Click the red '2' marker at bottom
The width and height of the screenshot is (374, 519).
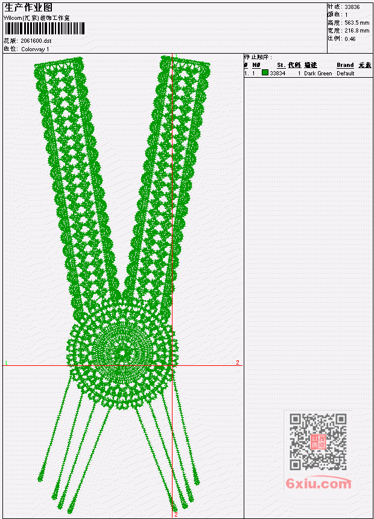[176, 514]
